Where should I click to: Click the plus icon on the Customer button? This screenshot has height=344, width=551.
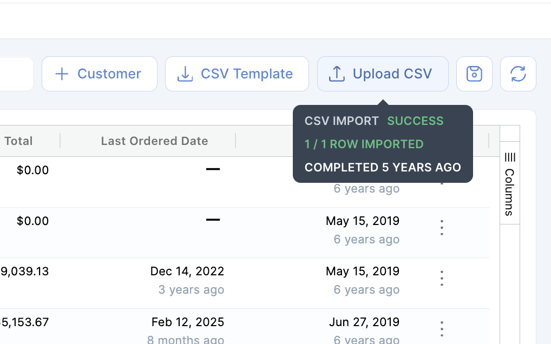click(62, 74)
